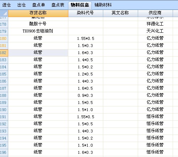
Task: Select row header 195
Action: [x=4, y=145]
